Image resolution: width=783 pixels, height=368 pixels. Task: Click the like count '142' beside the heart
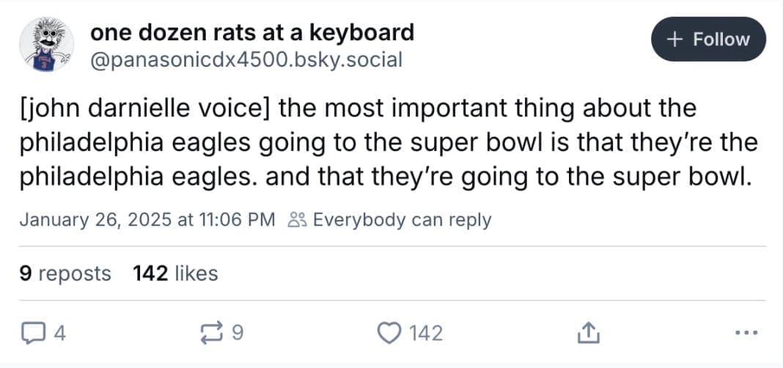pyautogui.click(x=426, y=334)
